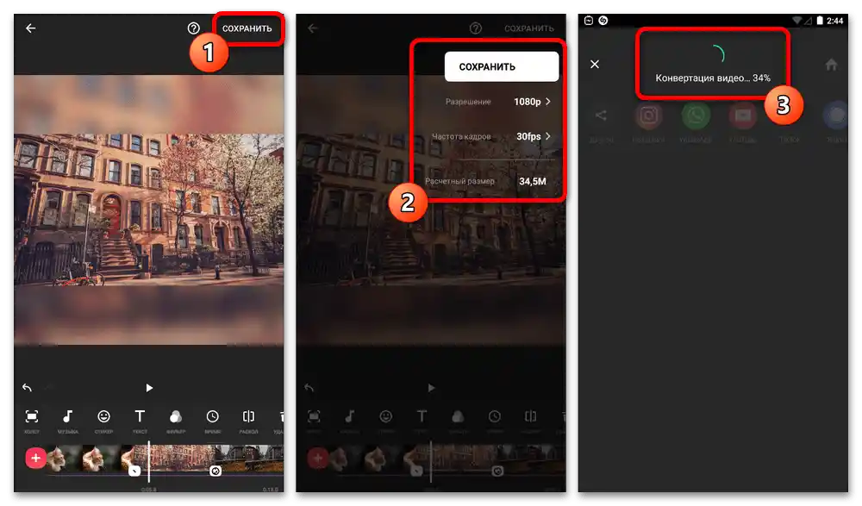This screenshot has width=862, height=506.
Task: Share to YouTube from right screen
Action: click(743, 116)
